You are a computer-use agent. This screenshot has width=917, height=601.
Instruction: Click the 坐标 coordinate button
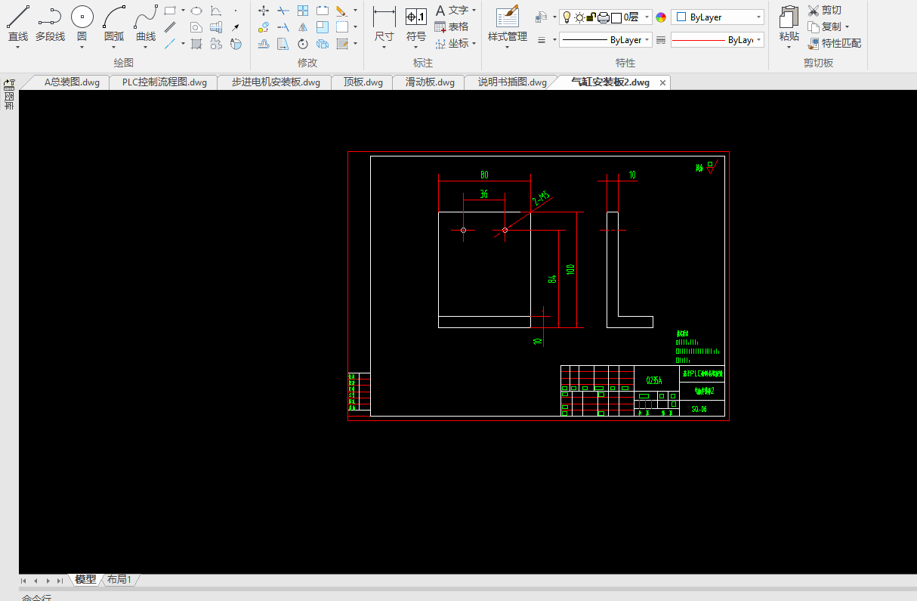(x=452, y=44)
